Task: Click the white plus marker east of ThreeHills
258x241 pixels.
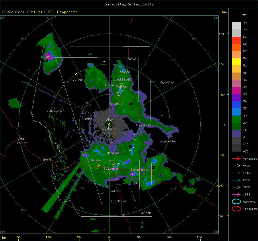Action: [162, 115]
